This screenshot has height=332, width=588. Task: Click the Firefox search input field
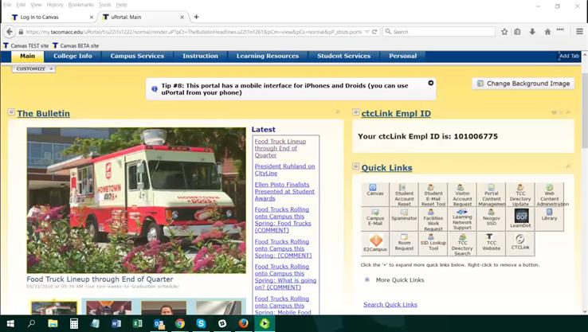[x=437, y=32]
